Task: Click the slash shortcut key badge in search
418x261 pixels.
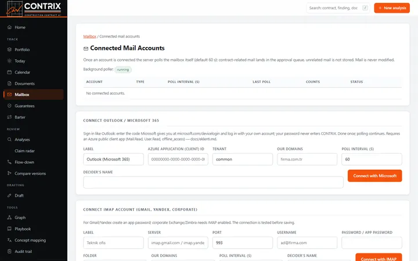Action: (x=365, y=8)
